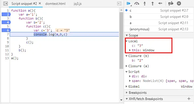Click the var b='2'; statement

pyautogui.click(x=35, y=22)
